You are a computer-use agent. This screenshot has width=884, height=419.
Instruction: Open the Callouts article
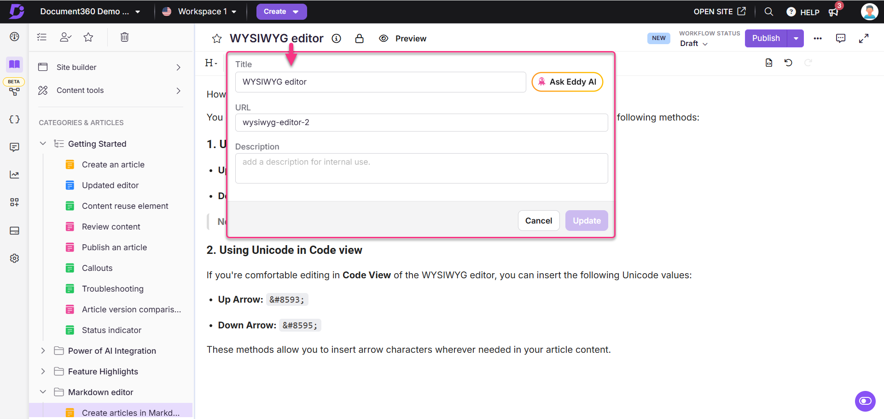point(97,268)
